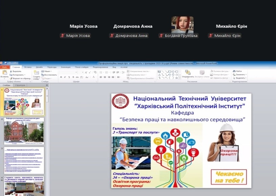Select the Формат по образцу painter tool
This screenshot has height=196, width=276.
pyautogui.click(x=11, y=78)
